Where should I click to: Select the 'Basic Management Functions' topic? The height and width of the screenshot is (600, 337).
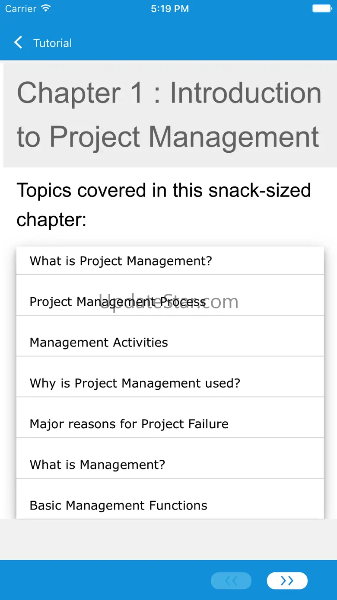118,505
